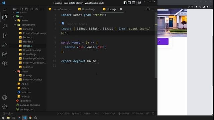This screenshot has height=120, width=214.
Task: Open Customize Layout icon
Action: pos(139,3)
